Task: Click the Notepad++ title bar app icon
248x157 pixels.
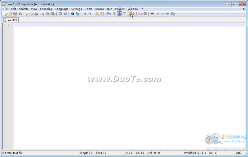Action: click(x=4, y=4)
